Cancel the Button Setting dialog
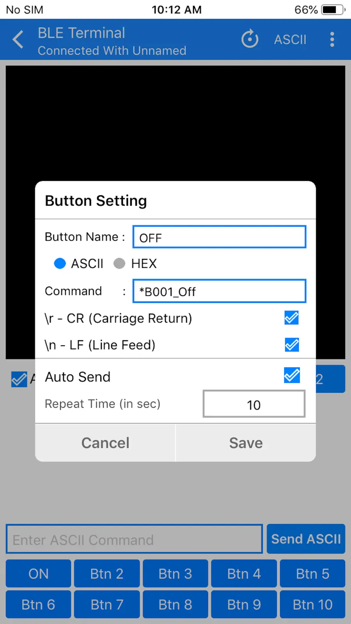351x624 pixels. point(105,443)
